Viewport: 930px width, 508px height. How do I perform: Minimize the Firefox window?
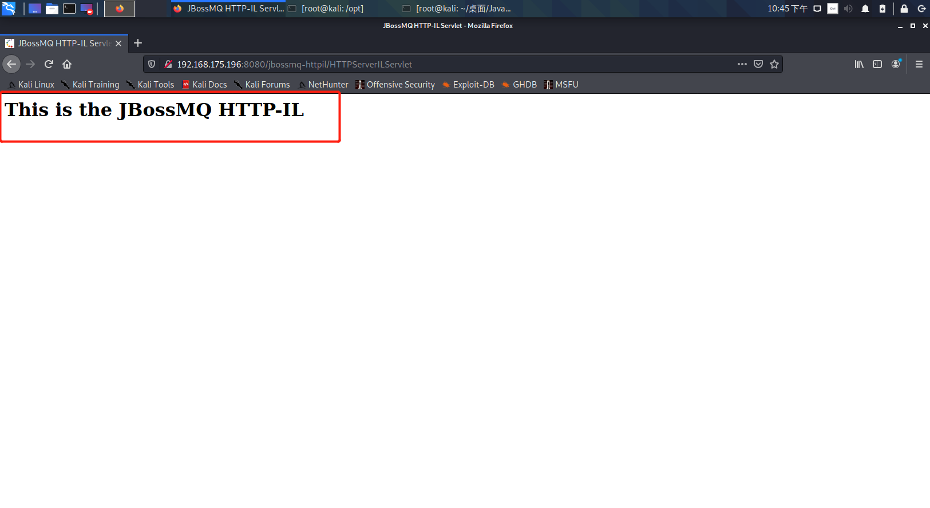(x=900, y=26)
